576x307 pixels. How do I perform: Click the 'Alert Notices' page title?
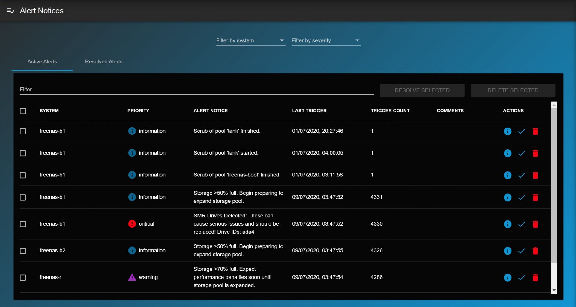(42, 11)
